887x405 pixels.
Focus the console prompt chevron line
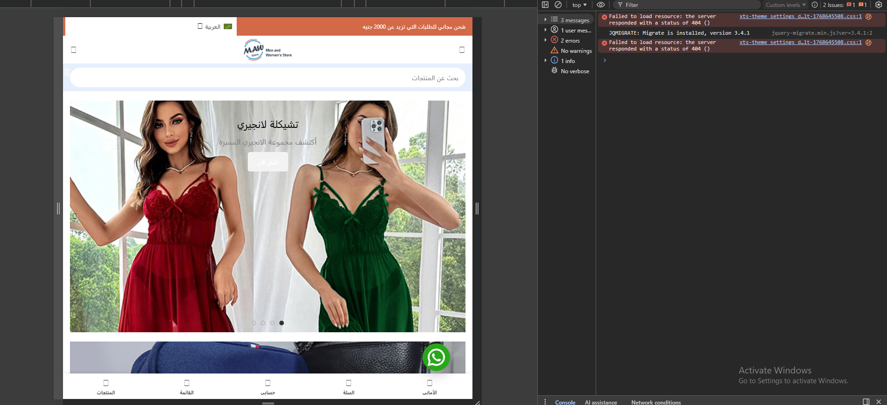[x=741, y=60]
